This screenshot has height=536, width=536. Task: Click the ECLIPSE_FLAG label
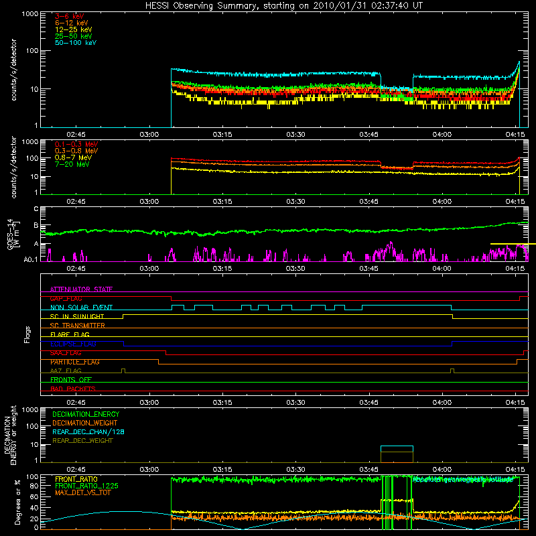click(73, 344)
